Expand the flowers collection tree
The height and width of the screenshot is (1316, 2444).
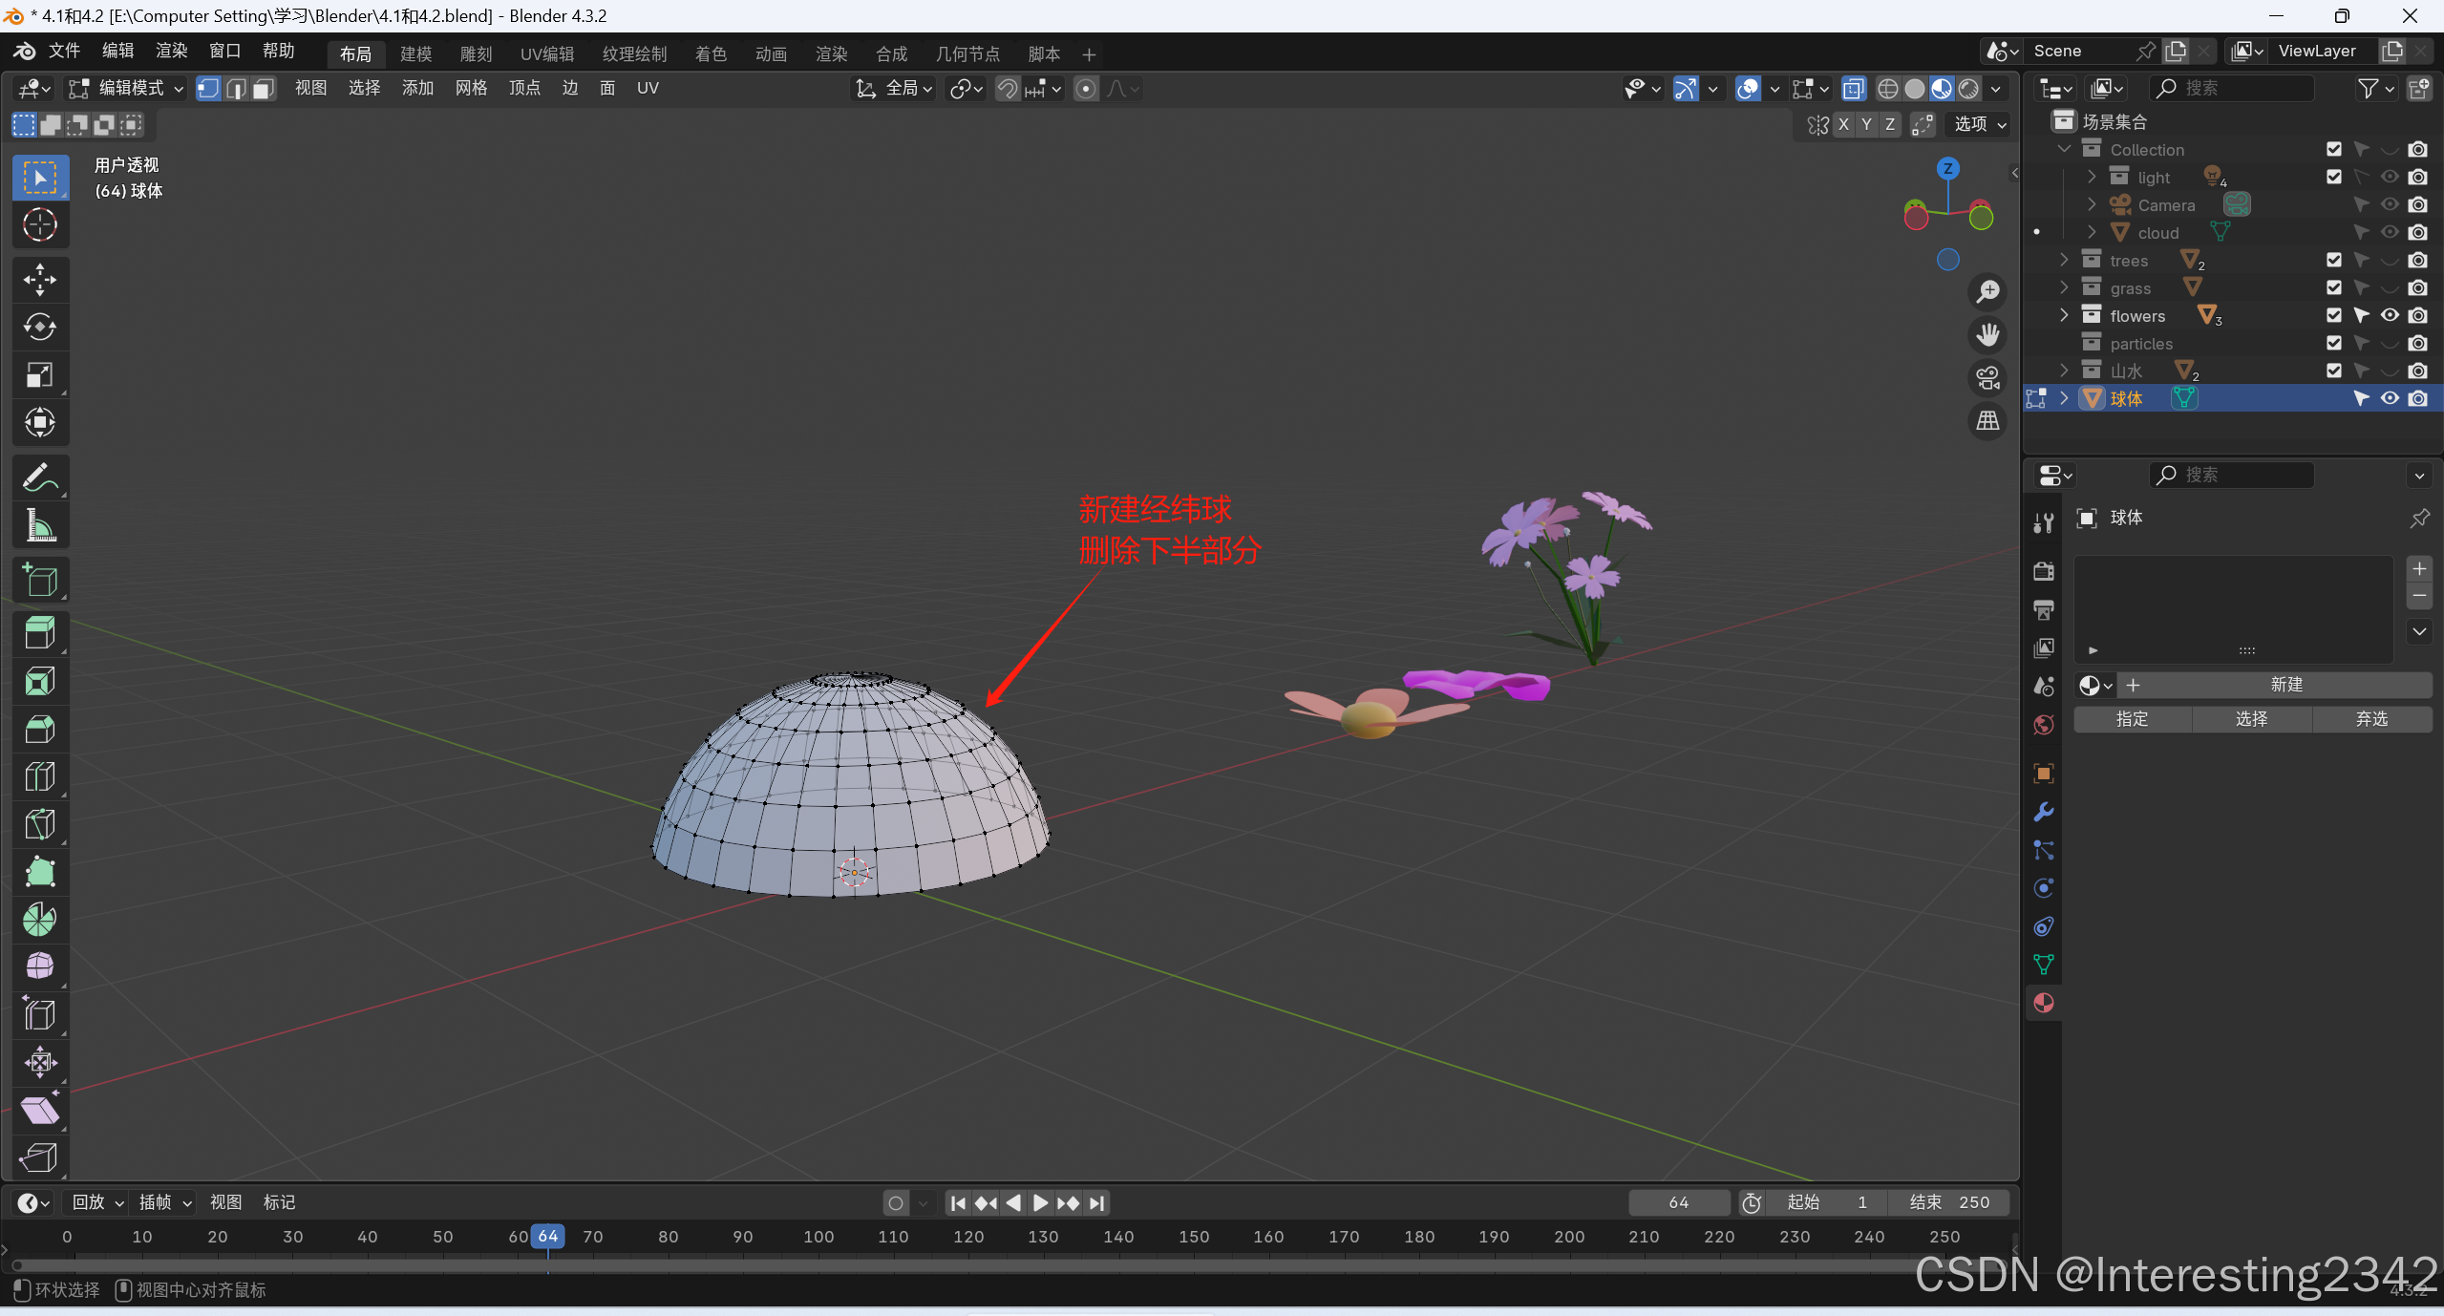pyautogui.click(x=2063, y=315)
